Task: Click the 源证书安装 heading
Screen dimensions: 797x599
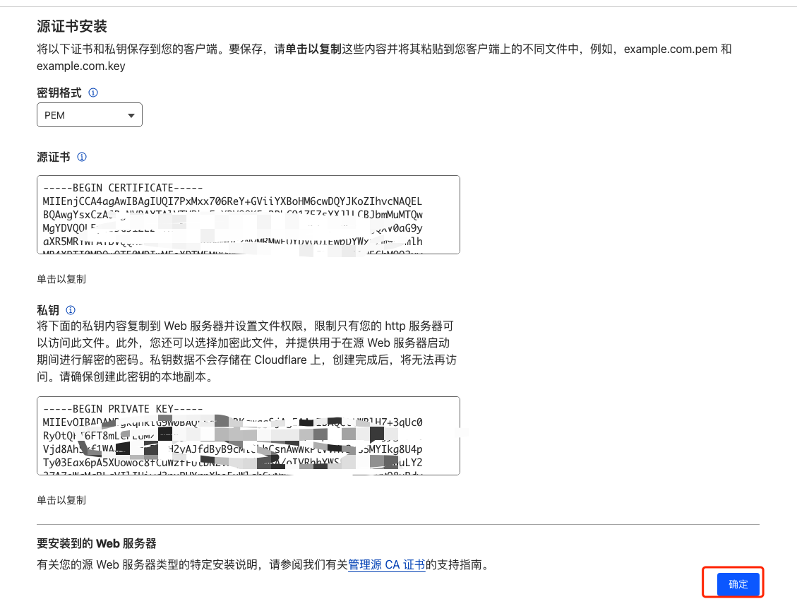Action: (72, 26)
